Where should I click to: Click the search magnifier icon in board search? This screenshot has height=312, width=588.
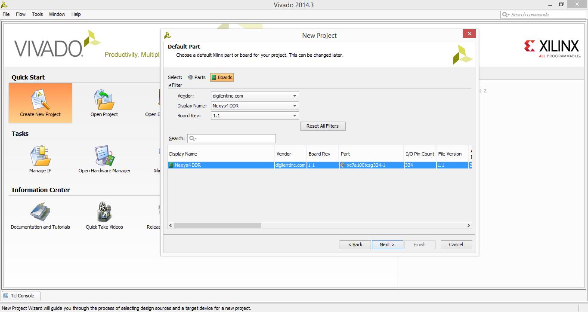(192, 138)
